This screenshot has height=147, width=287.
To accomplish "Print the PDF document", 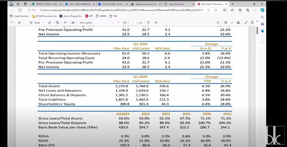I will pyautogui.click(x=225, y=23).
